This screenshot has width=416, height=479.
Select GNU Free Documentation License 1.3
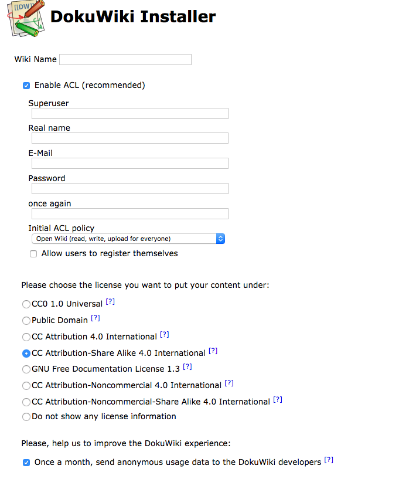click(26, 369)
